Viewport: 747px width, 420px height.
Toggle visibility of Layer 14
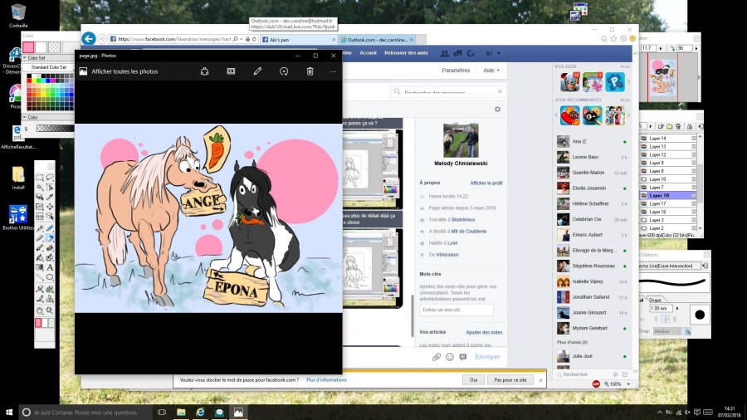(x=643, y=139)
